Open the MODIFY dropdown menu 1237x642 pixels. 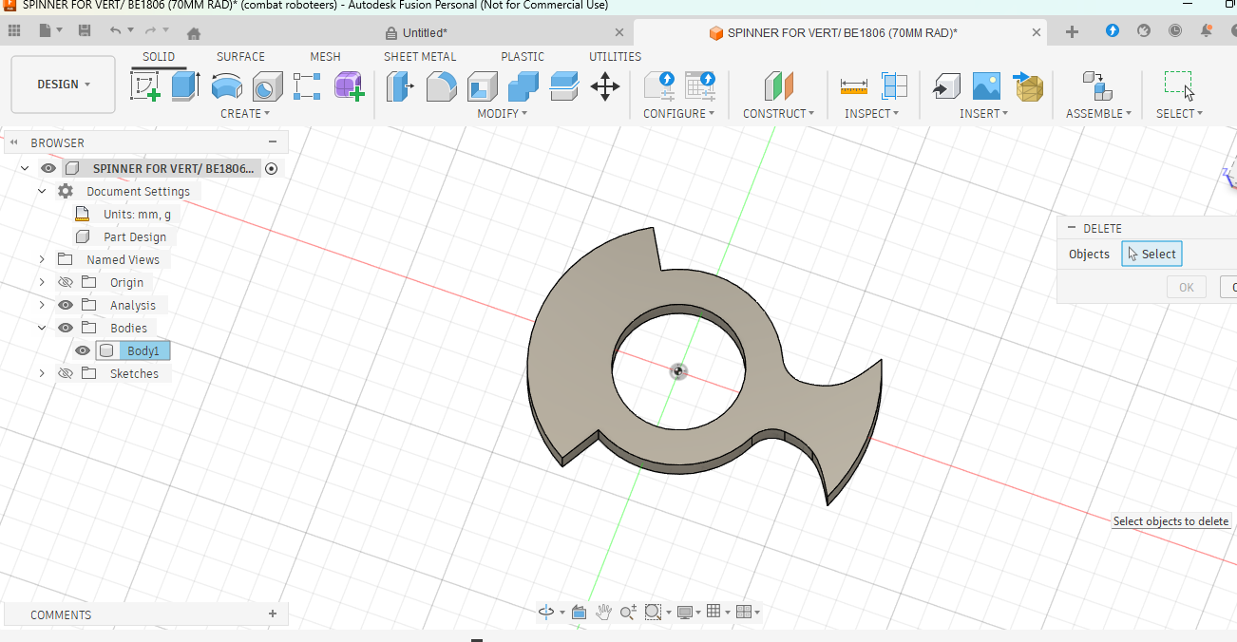coord(503,113)
